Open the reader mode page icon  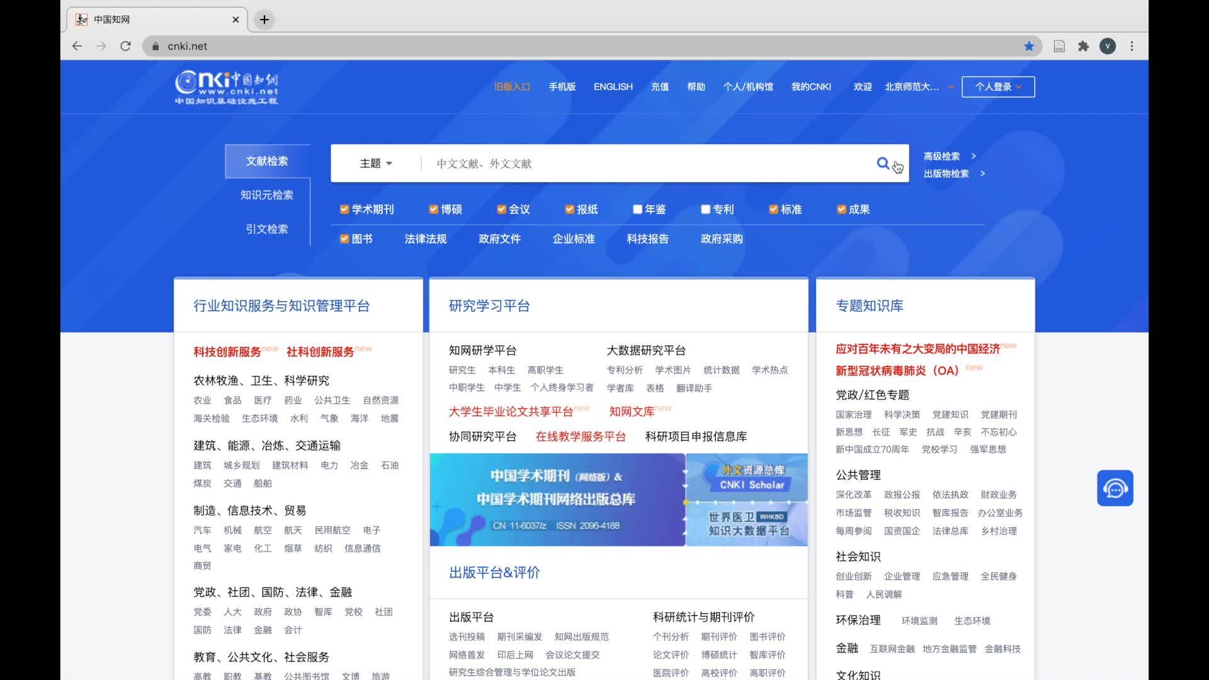(1059, 46)
